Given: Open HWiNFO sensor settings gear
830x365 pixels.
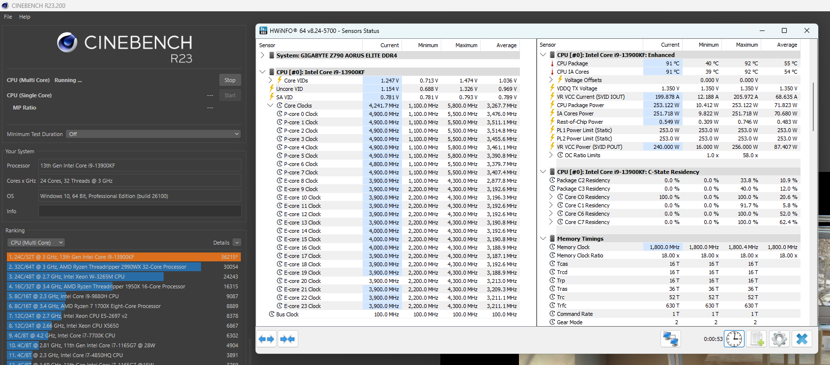Looking at the screenshot, I should pos(779,339).
